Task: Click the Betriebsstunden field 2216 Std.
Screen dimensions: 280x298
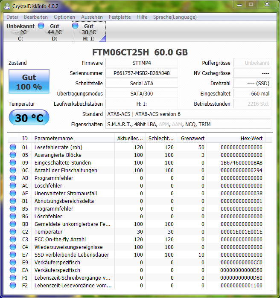Action: pyautogui.click(x=252, y=104)
